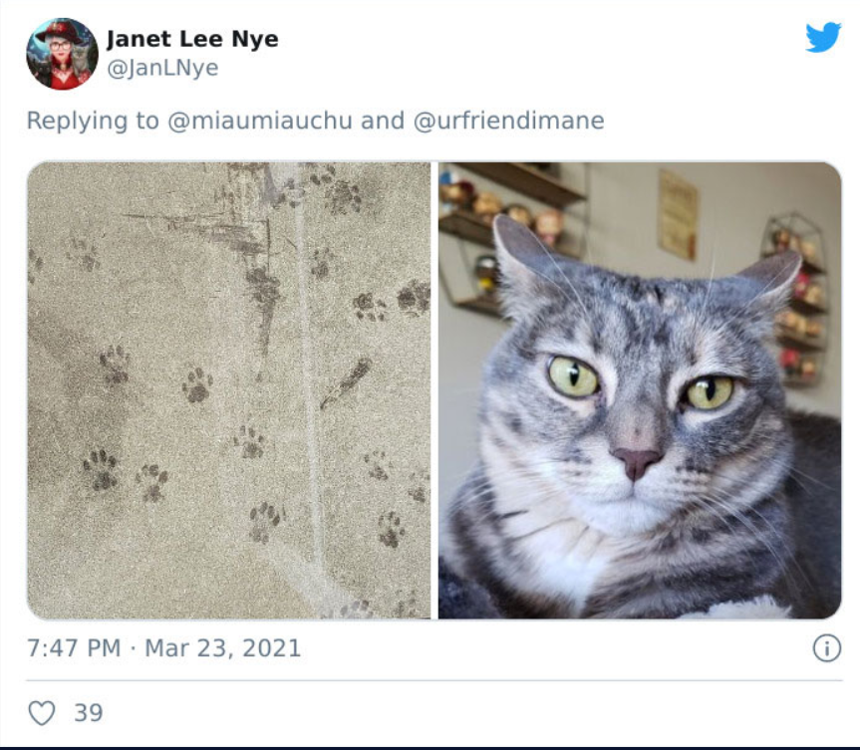Click the smeared streak mark on carpet photo

tap(347, 382)
